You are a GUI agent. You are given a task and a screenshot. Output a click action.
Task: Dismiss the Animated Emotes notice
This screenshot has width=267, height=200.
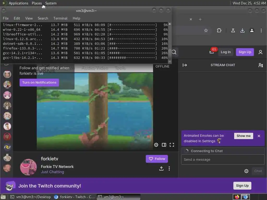tap(259, 136)
